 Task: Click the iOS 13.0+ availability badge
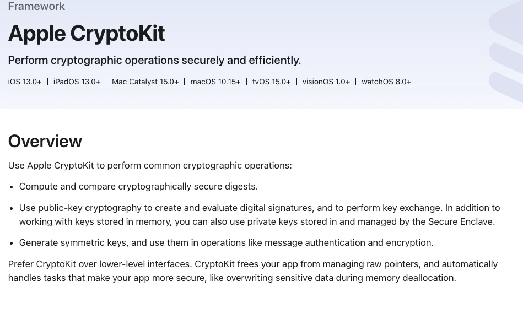pyautogui.click(x=25, y=82)
